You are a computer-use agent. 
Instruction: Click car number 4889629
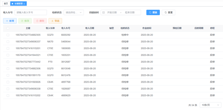pyautogui.click(x=66, y=95)
